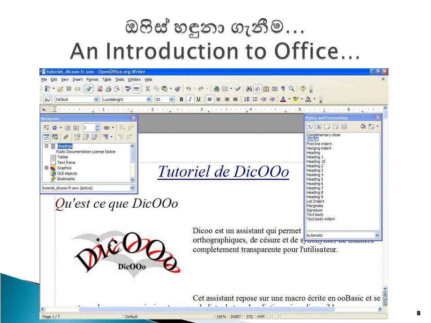This screenshot has height=323, width=431.
Task: Jump to Header icon in Navigator
Action: pyautogui.click(x=77, y=137)
